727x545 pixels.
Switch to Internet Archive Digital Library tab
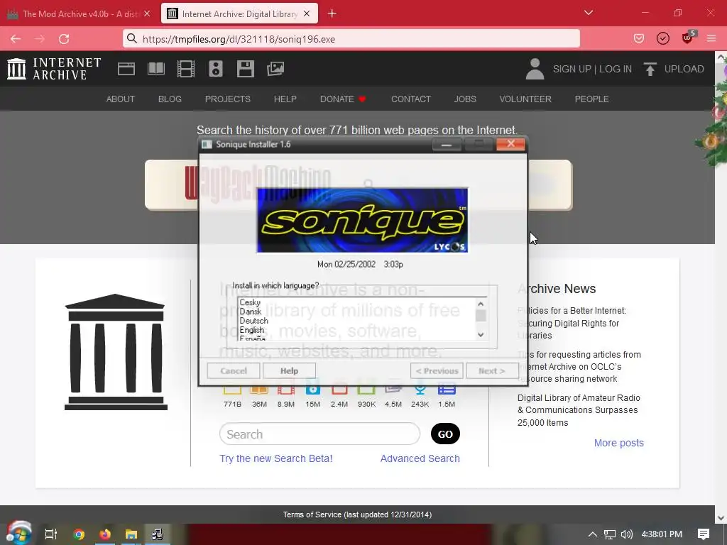239,13
